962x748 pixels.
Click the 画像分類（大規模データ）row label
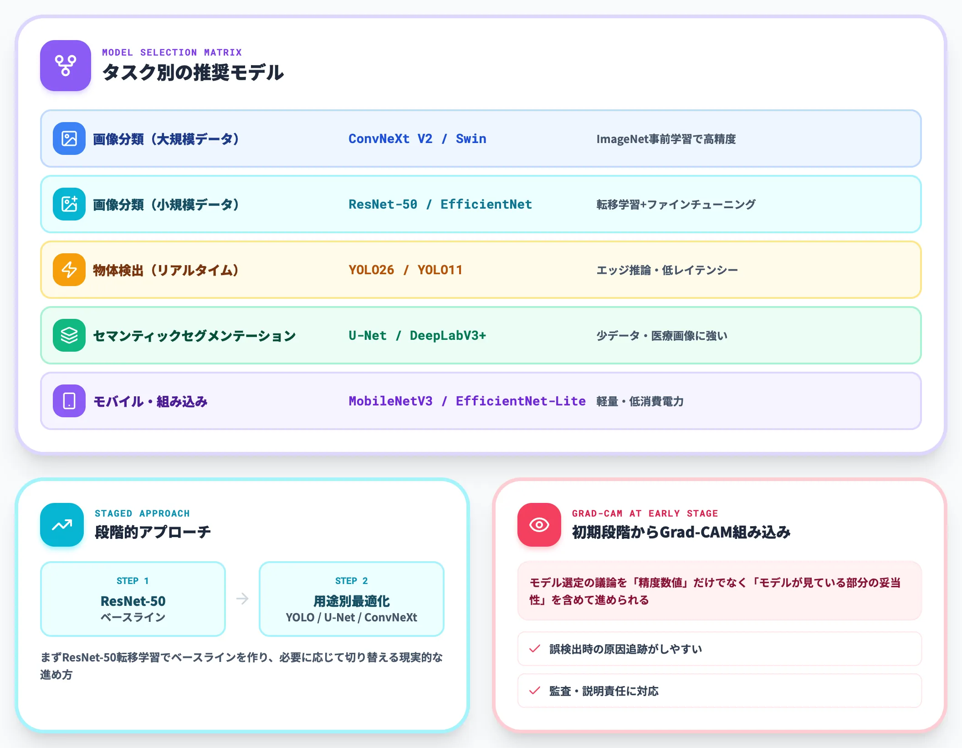(166, 139)
